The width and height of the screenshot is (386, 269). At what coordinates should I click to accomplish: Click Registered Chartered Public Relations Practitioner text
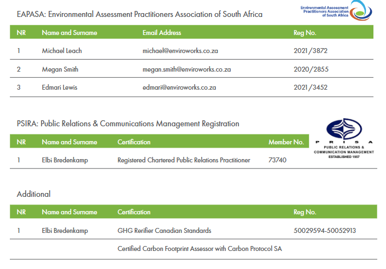(184, 160)
